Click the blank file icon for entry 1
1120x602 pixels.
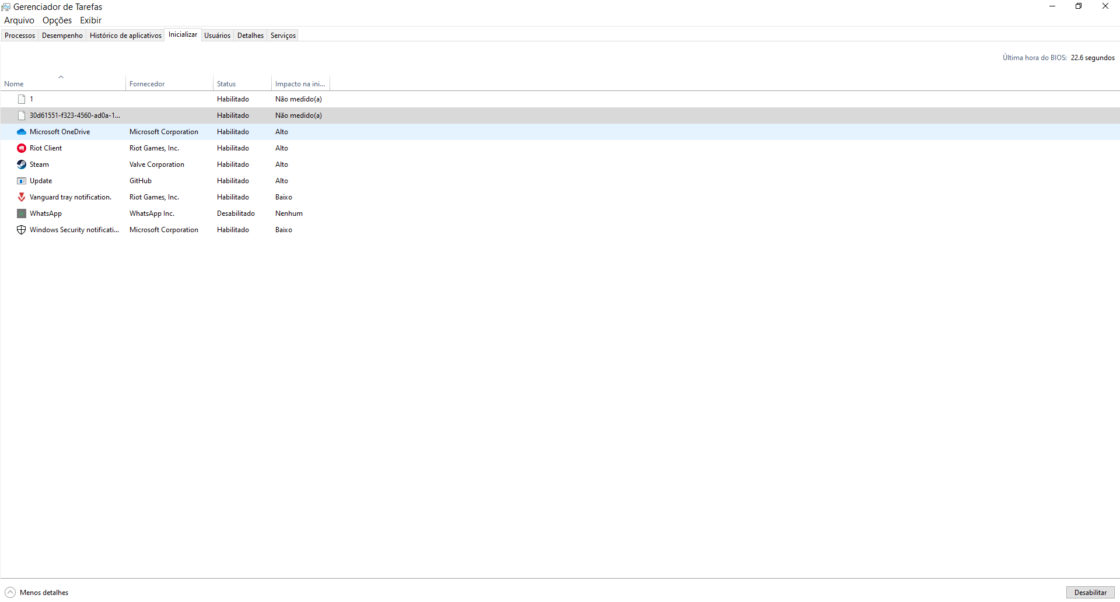point(22,99)
